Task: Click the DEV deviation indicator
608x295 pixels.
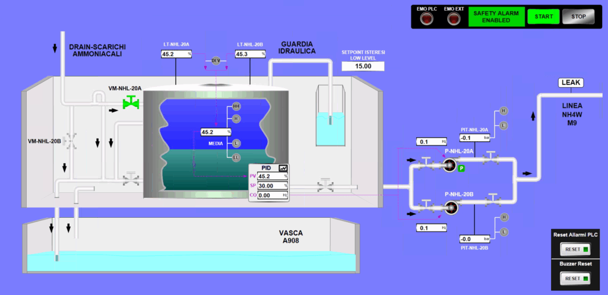Action: tap(216, 61)
